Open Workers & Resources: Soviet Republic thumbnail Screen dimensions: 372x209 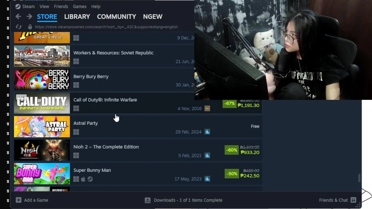pos(42,56)
